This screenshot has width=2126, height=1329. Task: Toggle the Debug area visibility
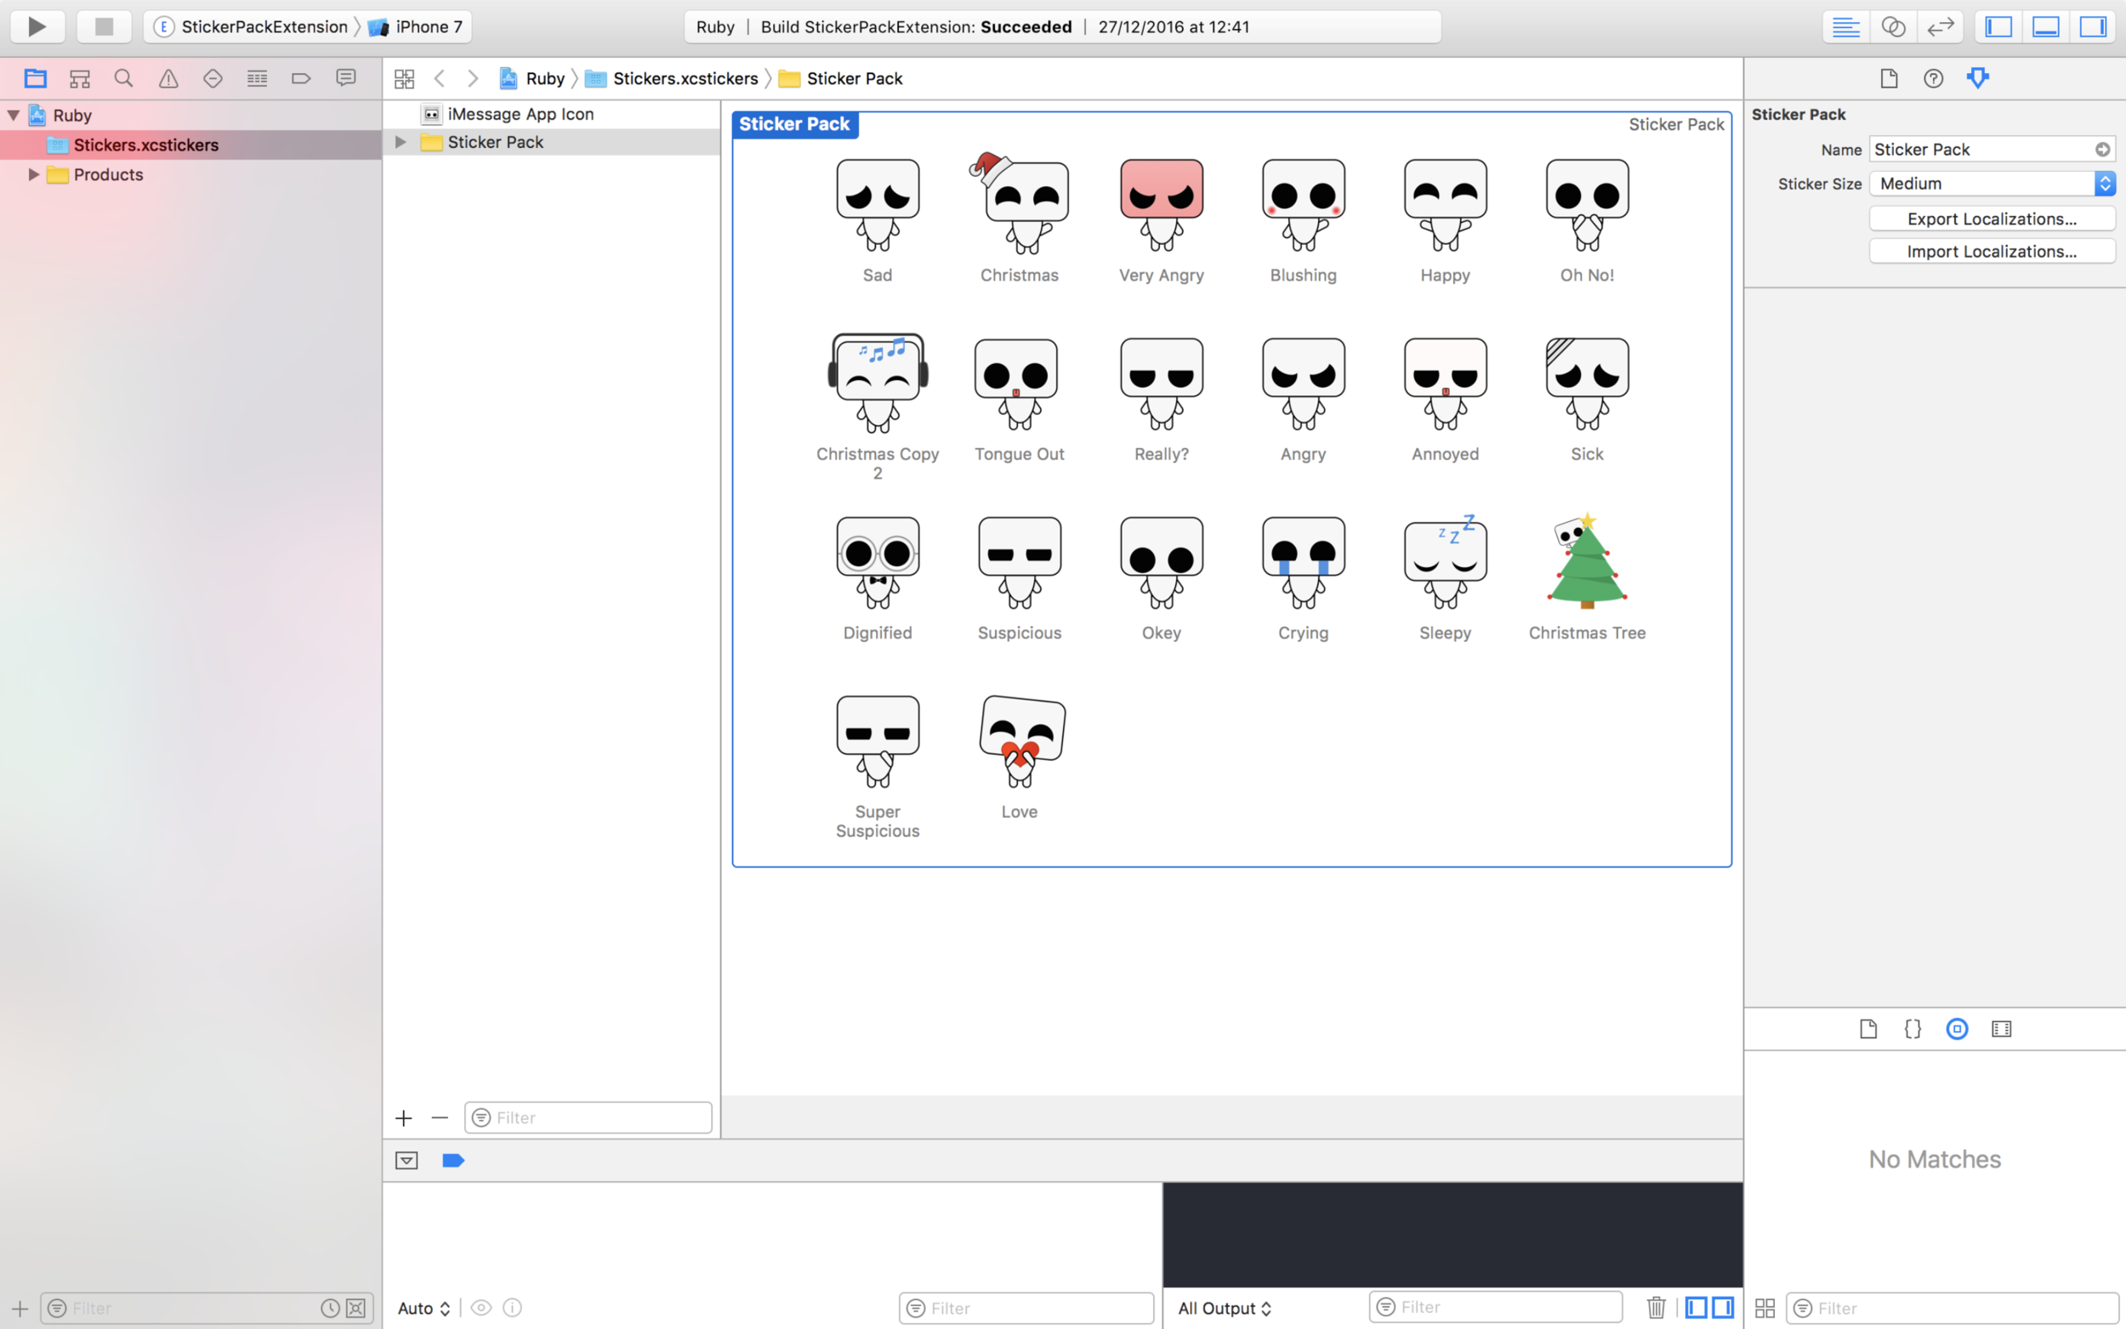[2045, 26]
